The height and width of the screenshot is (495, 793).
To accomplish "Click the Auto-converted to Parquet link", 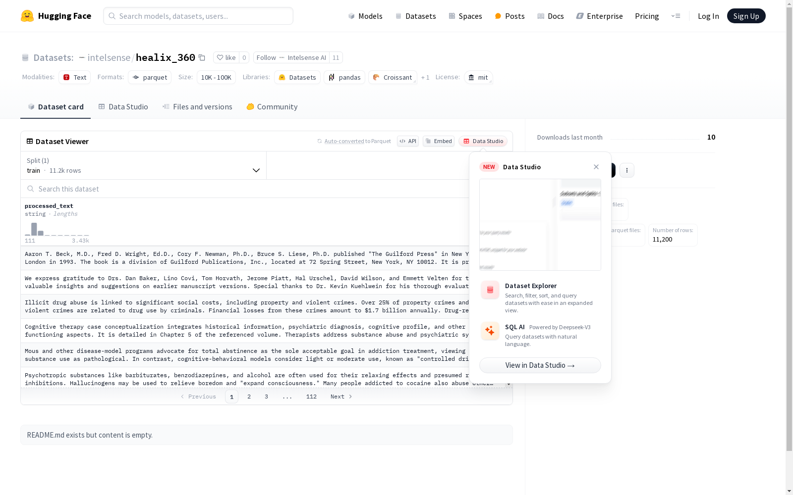I will pos(344,141).
